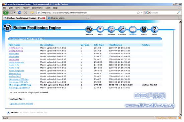Expand the address bar history dropdown
The height and width of the screenshot is (122, 184).
142,13
